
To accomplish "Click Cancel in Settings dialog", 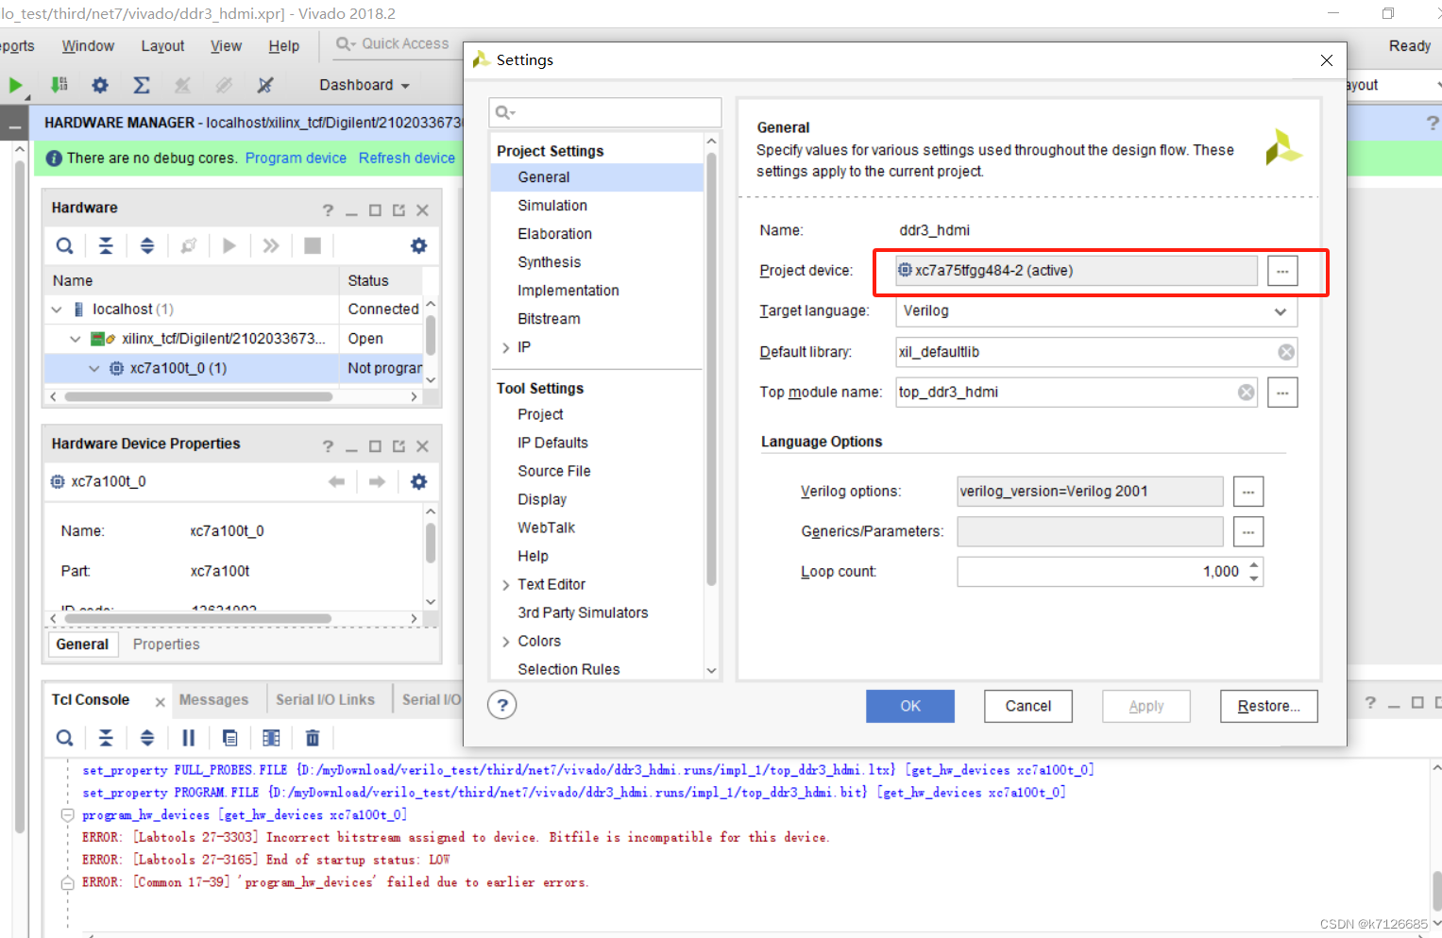I will 1028,706.
